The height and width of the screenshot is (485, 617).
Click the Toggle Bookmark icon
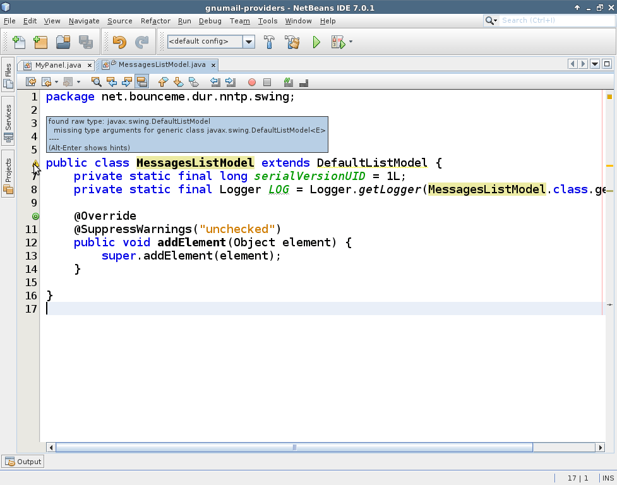(x=194, y=82)
